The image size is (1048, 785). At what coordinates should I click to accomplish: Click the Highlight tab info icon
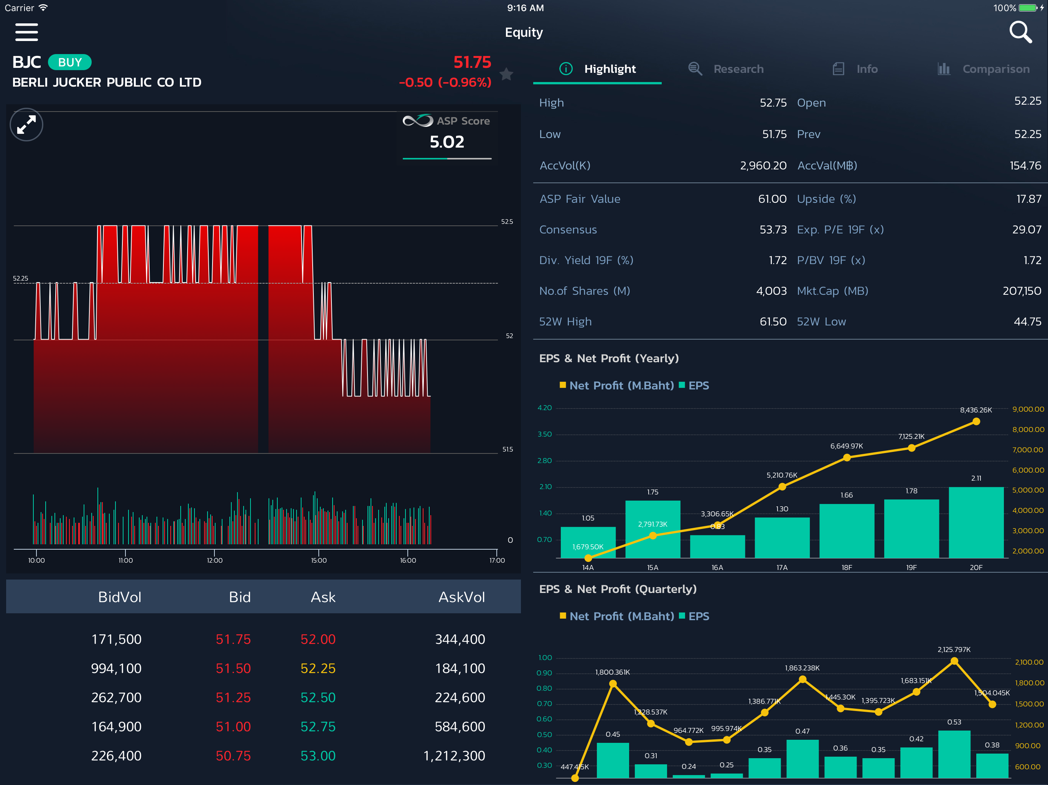tap(566, 69)
